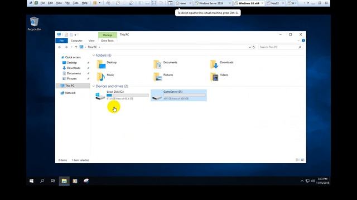Refresh the This PC view
This screenshot has height=200, width=357.
pos(254,47)
